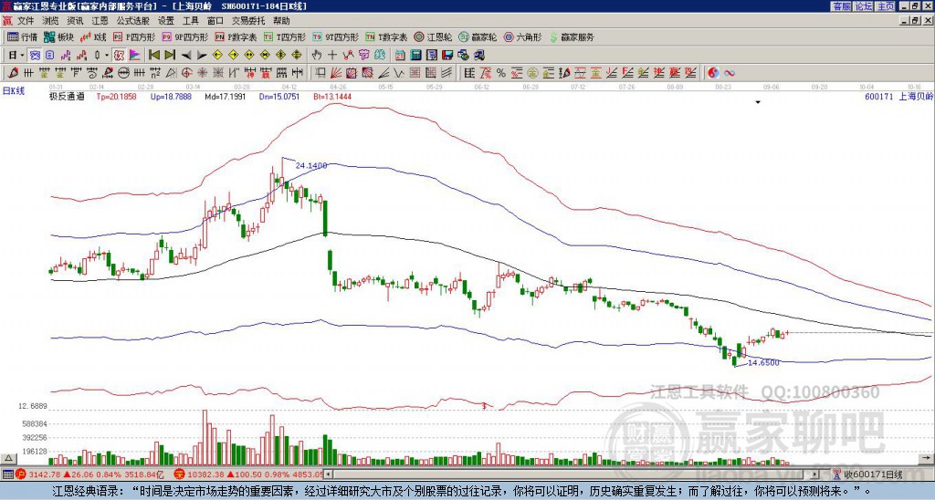
Task: Click the calendar 21 icon
Action: pyautogui.click(x=400, y=55)
